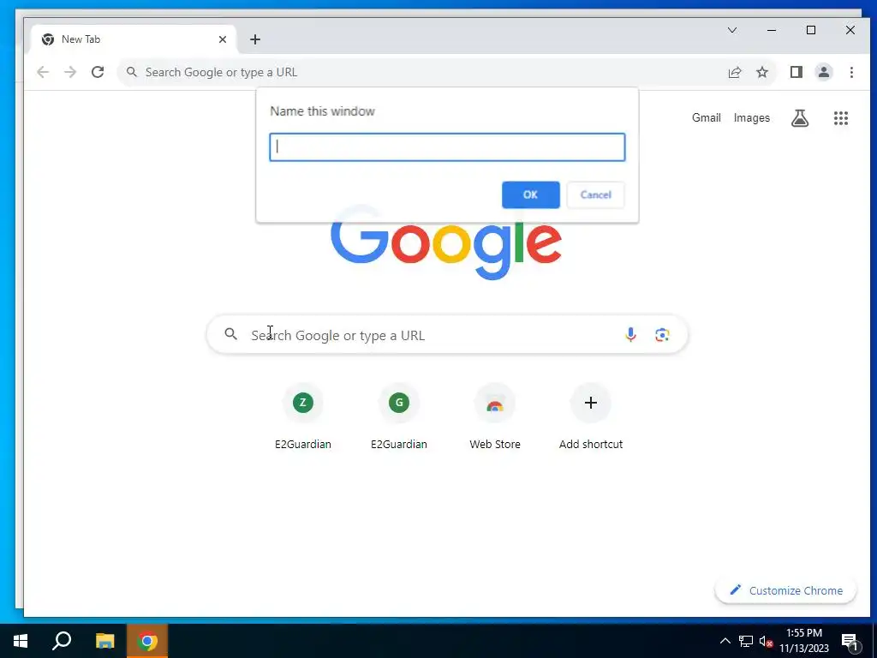Open the network status tray icon
877x658 pixels.
[x=746, y=641]
